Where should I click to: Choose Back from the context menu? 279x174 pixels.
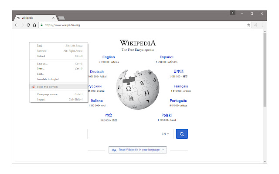(x=59, y=46)
